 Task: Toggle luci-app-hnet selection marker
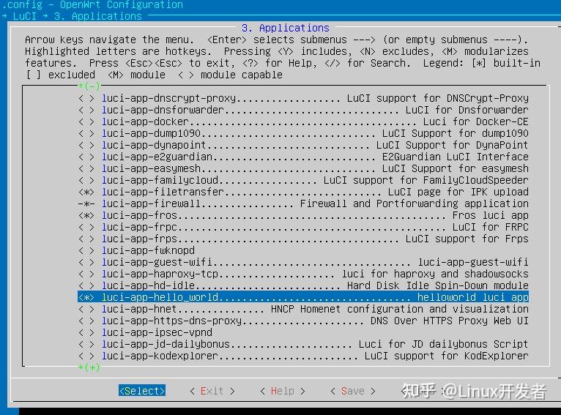click(x=86, y=309)
